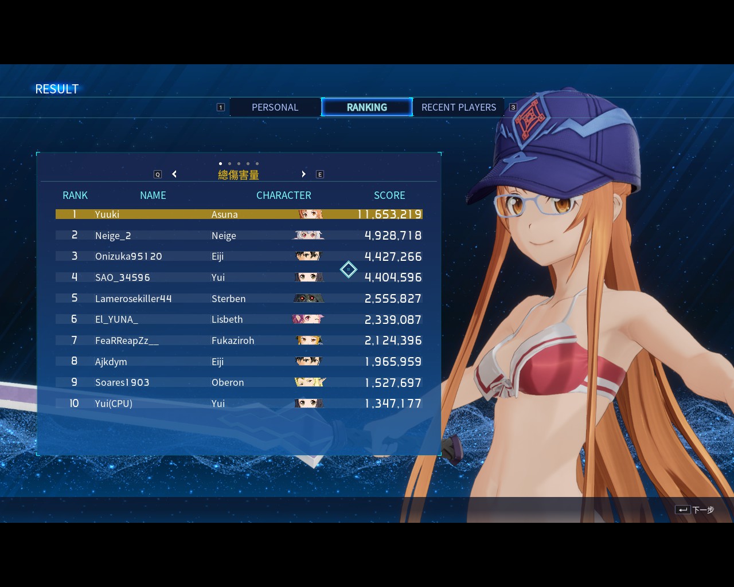Click character name Lisbeth
The image size is (734, 587).
coord(227,319)
